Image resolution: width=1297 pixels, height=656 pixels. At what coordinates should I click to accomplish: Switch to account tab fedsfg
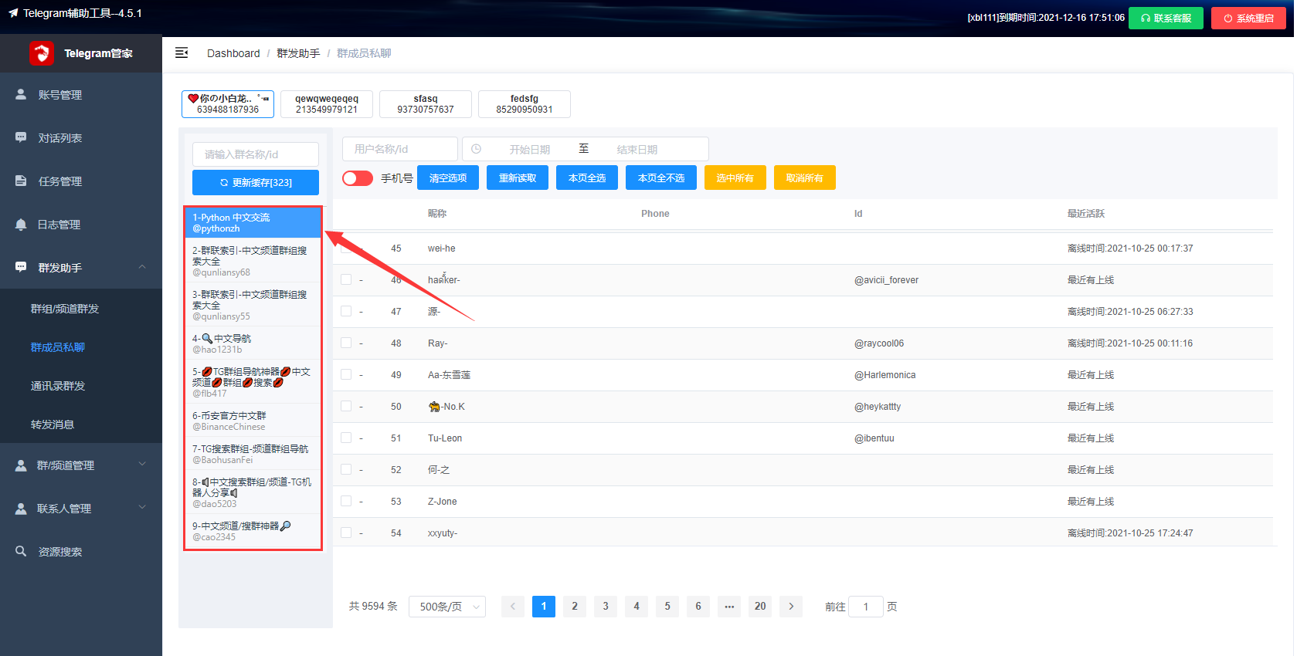pyautogui.click(x=525, y=104)
